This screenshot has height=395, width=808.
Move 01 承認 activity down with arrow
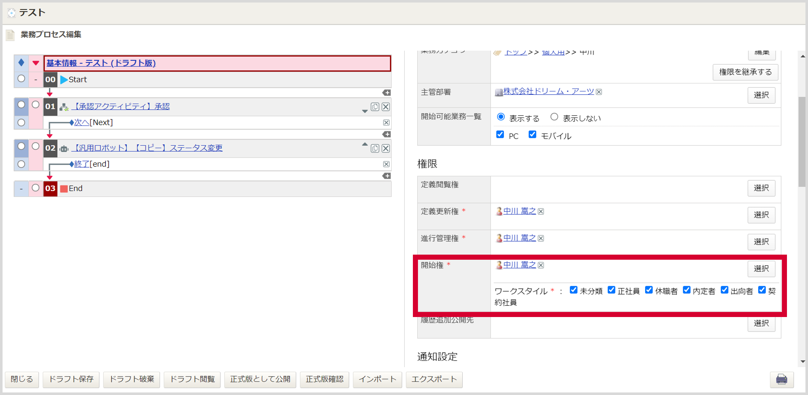365,111
